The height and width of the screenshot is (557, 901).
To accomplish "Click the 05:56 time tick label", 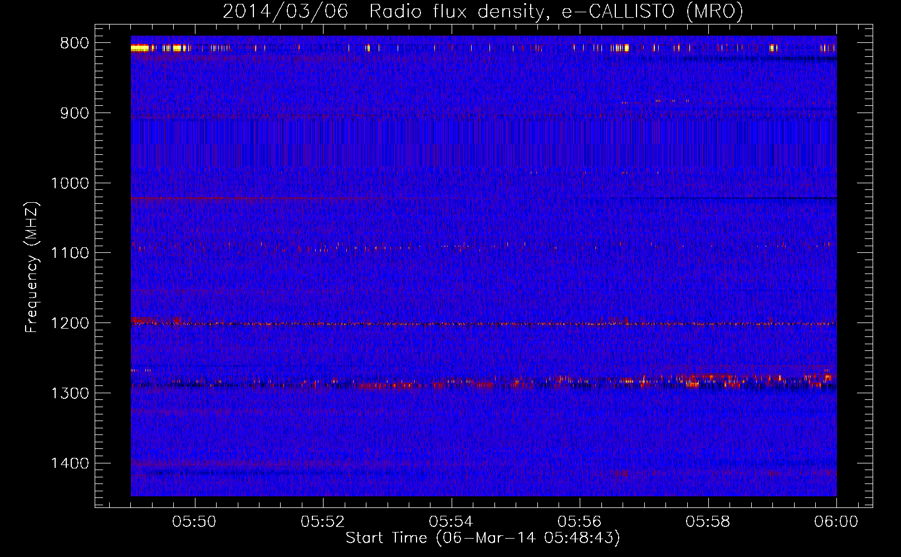I will point(580,522).
